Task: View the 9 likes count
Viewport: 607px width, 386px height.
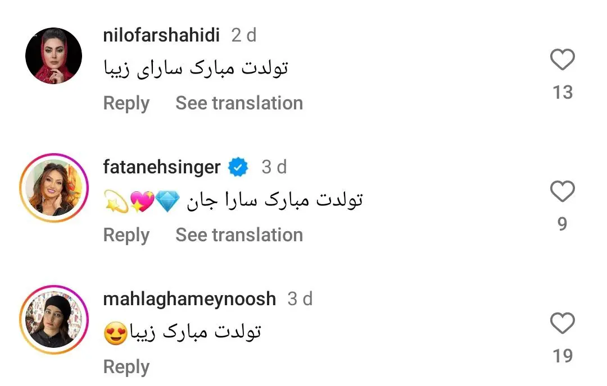Action: [562, 224]
